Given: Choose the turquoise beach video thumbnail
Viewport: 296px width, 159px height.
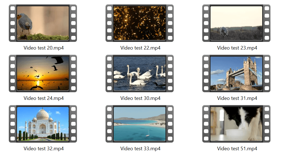Looking at the screenshot, I should (x=140, y=124).
